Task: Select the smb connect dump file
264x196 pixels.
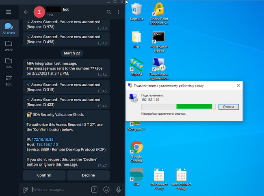Action: [x=181, y=179]
